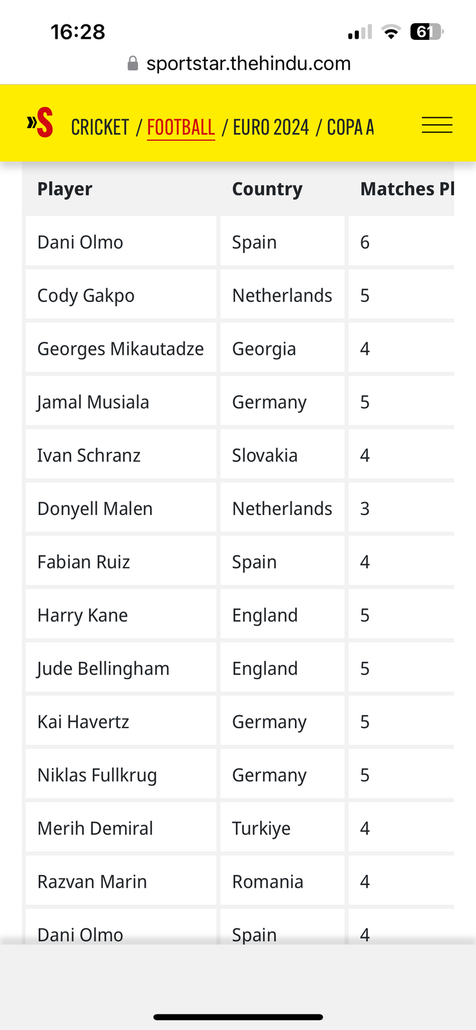Open the Cricket section tab
Screen dimensions: 476x1030
coord(100,127)
